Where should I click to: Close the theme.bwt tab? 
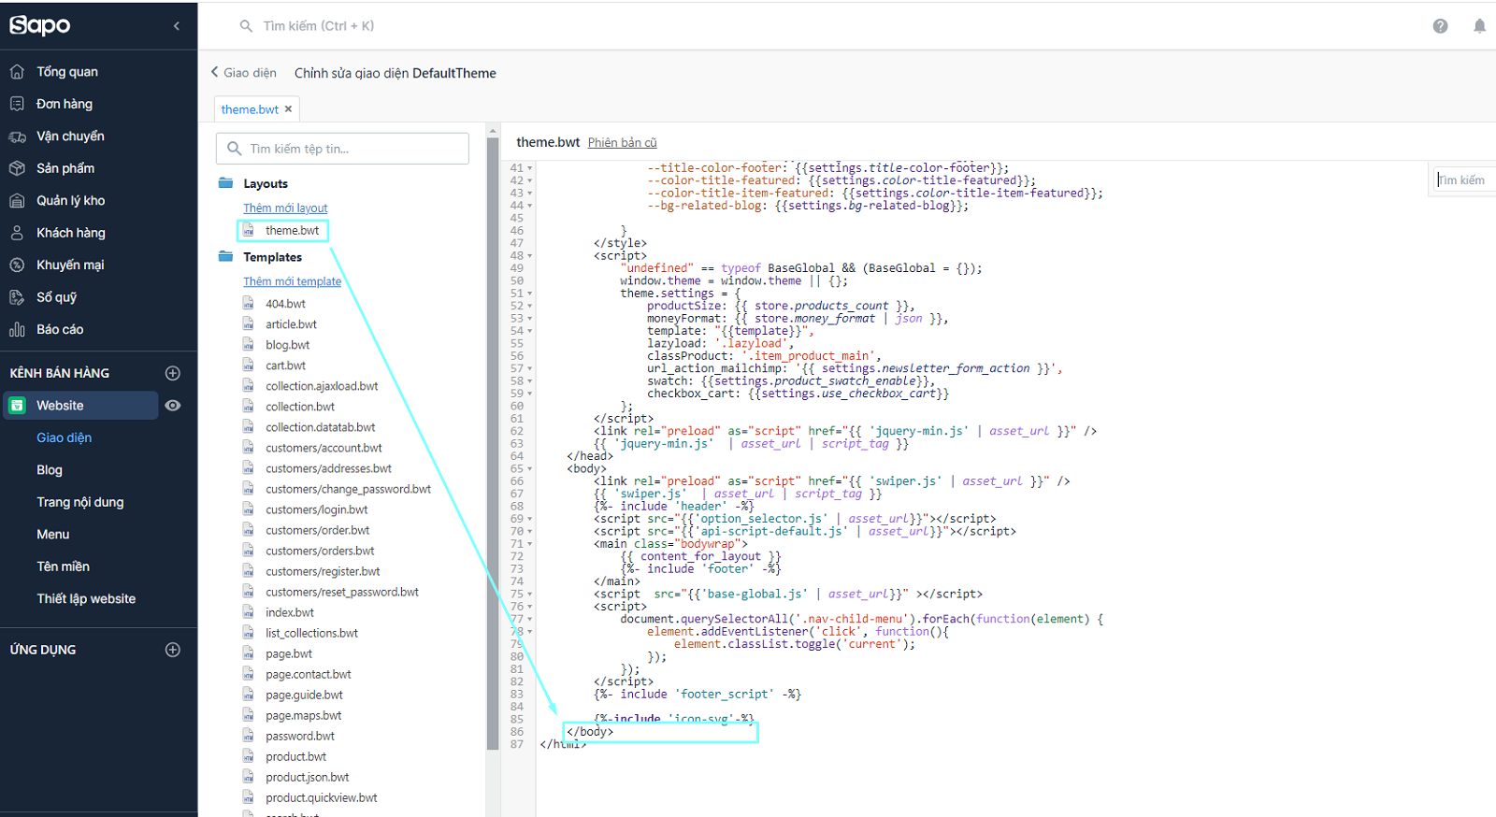coord(289,109)
